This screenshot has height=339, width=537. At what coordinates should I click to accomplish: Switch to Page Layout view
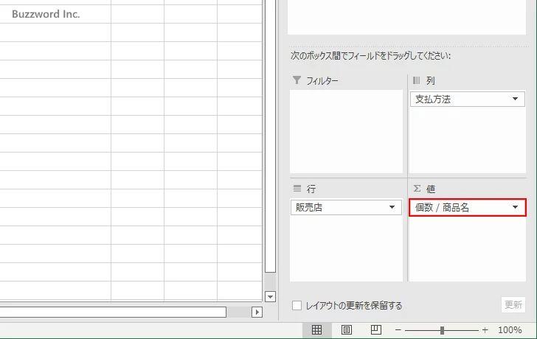click(346, 329)
